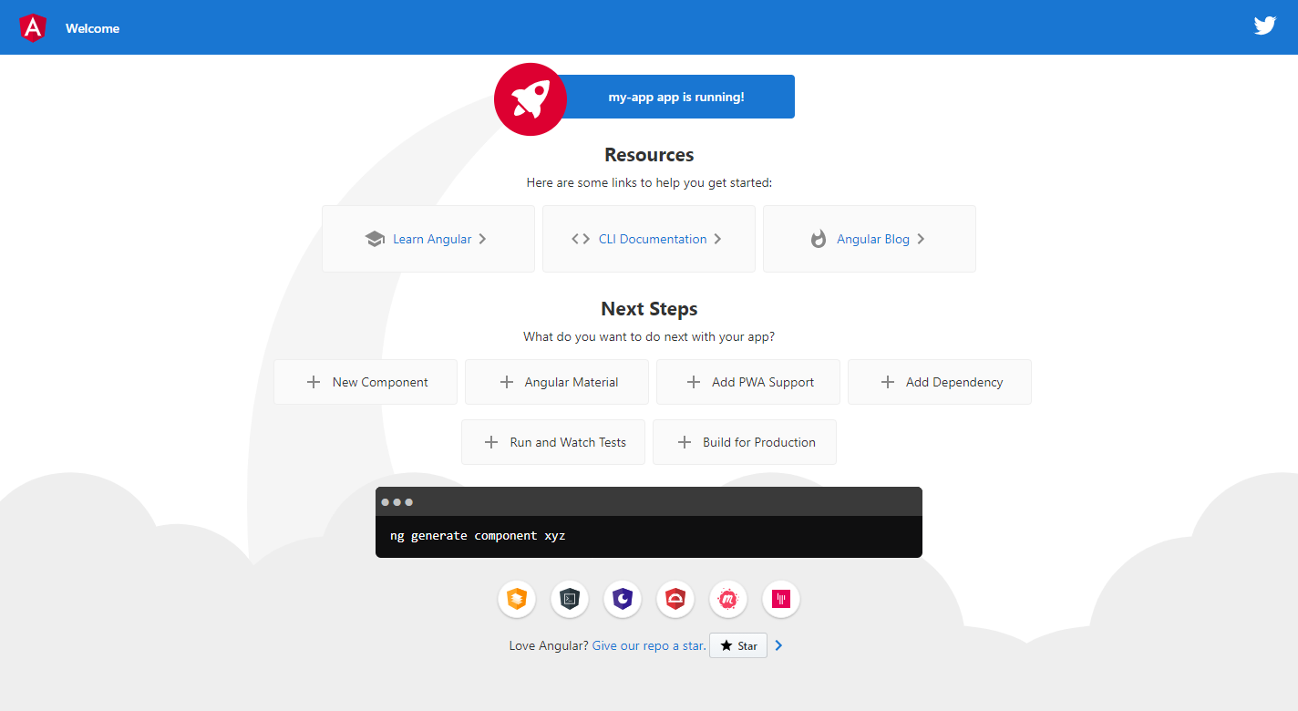Image resolution: width=1298 pixels, height=711 pixels.
Task: Pick the Add Dependency option
Action: pos(940,382)
